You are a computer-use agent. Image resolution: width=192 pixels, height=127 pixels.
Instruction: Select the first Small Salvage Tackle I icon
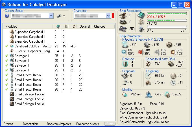coord(12,94)
